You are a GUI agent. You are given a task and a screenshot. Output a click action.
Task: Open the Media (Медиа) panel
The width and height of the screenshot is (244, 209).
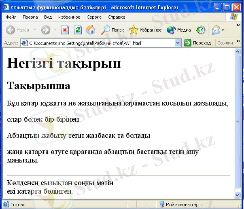pos(179,30)
